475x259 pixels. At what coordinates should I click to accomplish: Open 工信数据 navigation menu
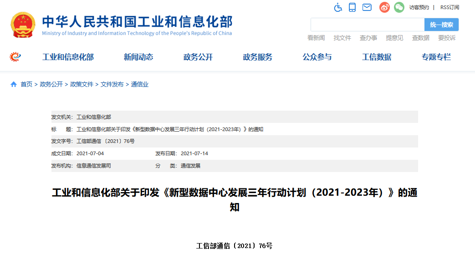(377, 57)
